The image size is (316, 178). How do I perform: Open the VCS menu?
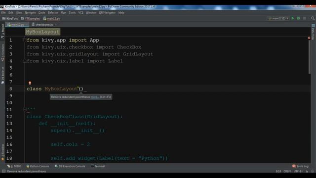click(x=80, y=13)
